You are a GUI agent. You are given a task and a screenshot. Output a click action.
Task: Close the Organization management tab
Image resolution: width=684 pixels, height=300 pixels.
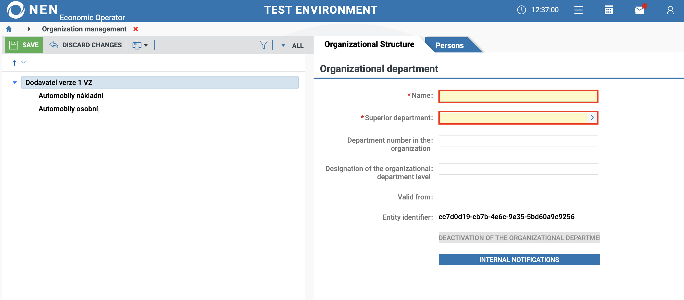tap(136, 29)
